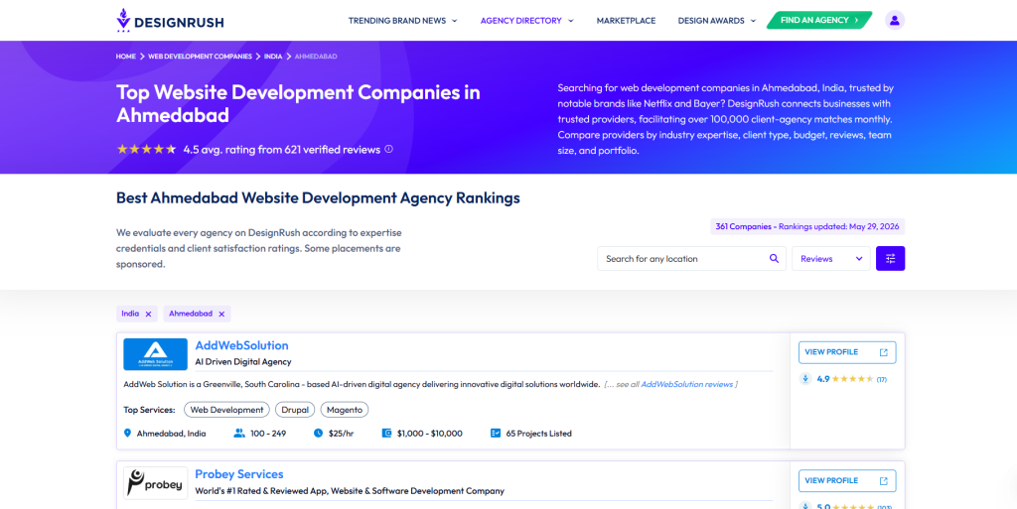Open the filter sliders button

tap(890, 258)
